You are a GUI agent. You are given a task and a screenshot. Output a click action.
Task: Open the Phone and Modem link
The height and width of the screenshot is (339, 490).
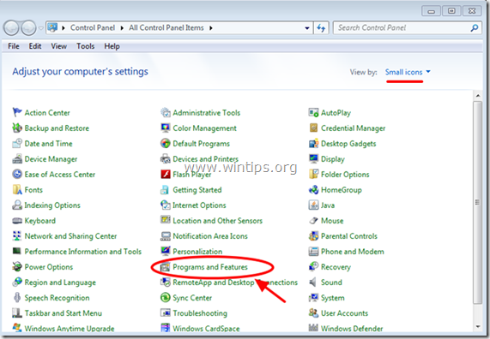pos(352,252)
